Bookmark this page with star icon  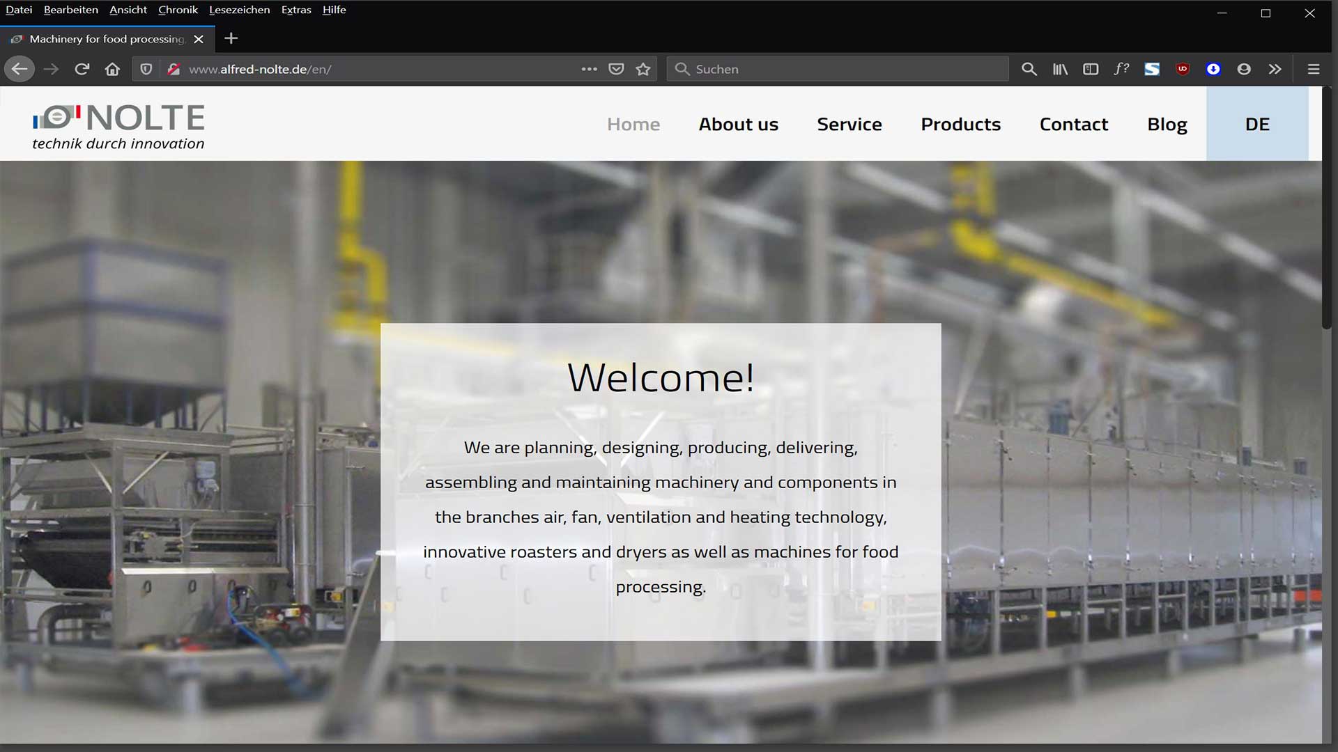(643, 69)
